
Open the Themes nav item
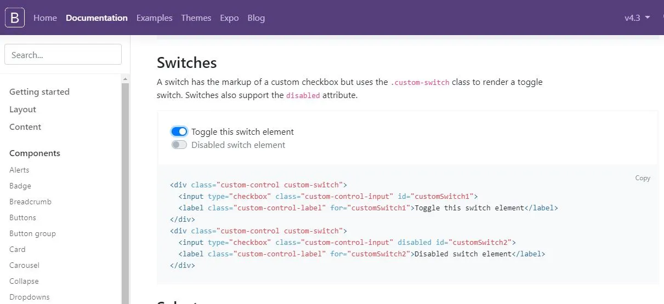pyautogui.click(x=196, y=18)
